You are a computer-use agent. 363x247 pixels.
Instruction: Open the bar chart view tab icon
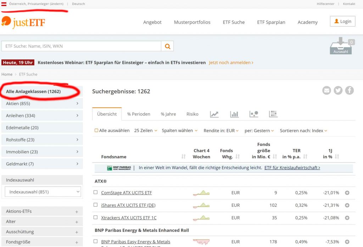tap(234, 114)
